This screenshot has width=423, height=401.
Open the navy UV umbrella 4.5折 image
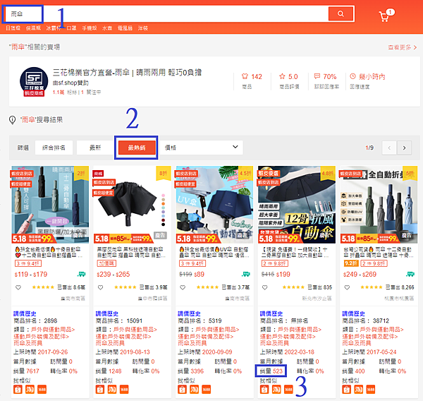(214, 205)
